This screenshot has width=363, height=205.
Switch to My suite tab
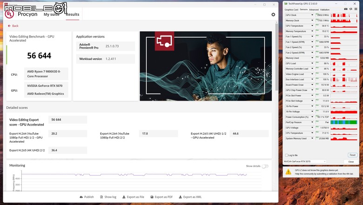[x=51, y=14]
